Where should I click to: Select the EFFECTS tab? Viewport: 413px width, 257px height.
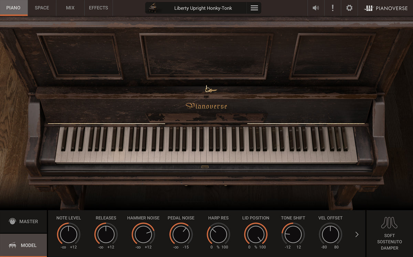[x=98, y=8]
